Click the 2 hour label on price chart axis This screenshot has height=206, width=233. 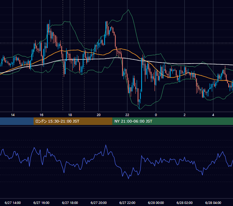(185, 115)
